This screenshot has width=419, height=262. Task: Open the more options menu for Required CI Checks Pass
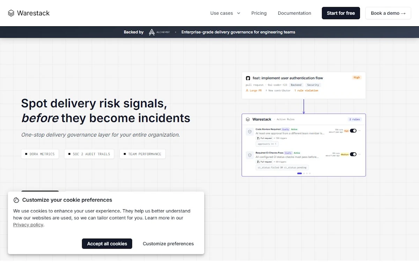click(x=359, y=154)
